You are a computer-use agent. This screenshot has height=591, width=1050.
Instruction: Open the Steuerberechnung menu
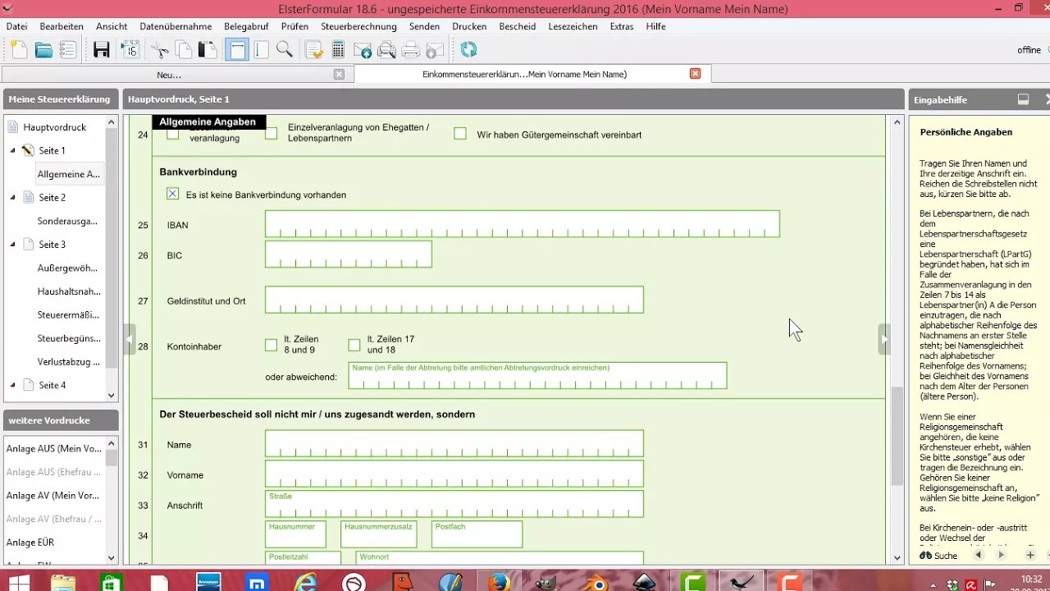358,26
